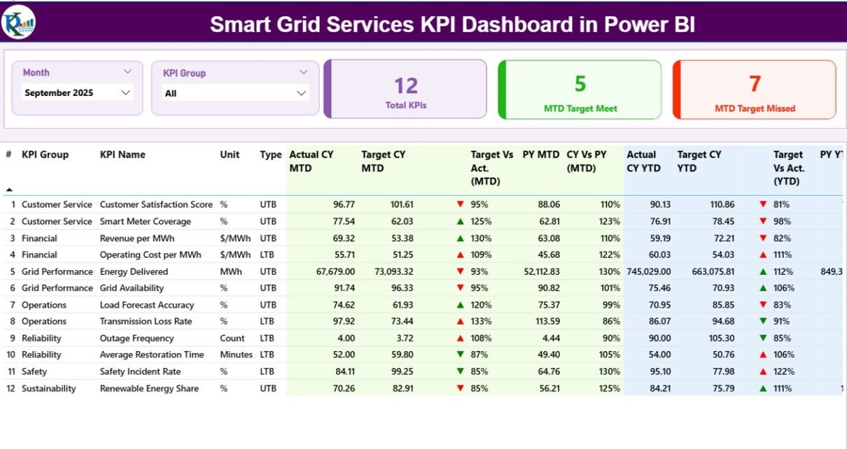Screen dimensions: 847x449
Task: Click the red down arrow for Renewable Energy Share MTD
Action: point(460,388)
